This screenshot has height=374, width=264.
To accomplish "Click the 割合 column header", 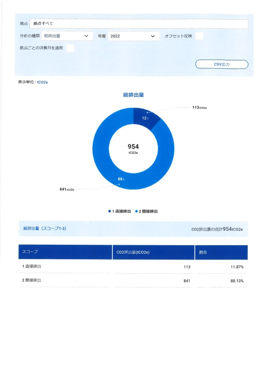I will coord(221,252).
